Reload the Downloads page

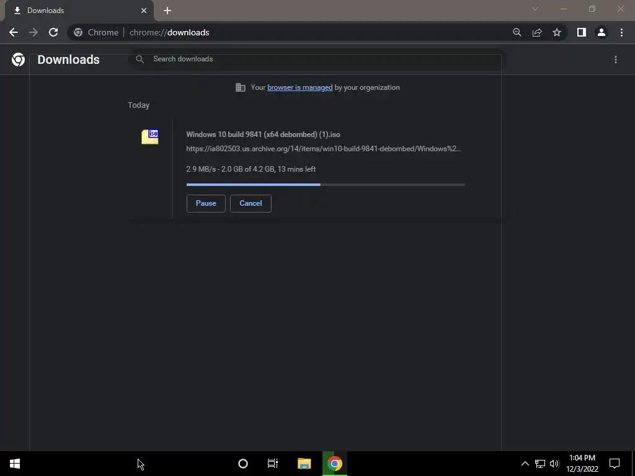53,32
